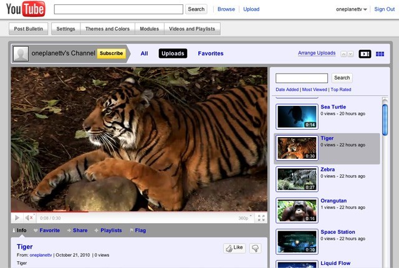
Task: Open the Orangutan video thumbnail
Action: point(297,211)
